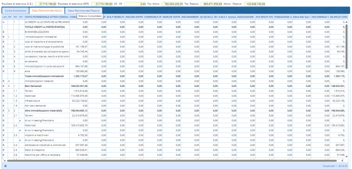Select the Stato Patrimoniale Attivo tab
This screenshot has width=352, height=169.
coord(47,11)
